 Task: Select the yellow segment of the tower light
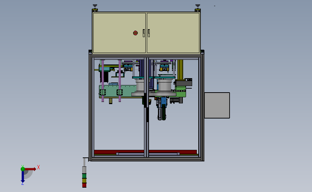(84, 180)
